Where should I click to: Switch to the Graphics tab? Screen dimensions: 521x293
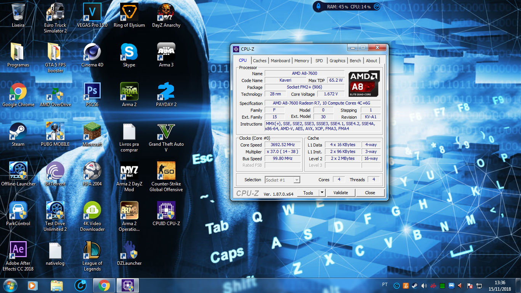click(x=338, y=61)
